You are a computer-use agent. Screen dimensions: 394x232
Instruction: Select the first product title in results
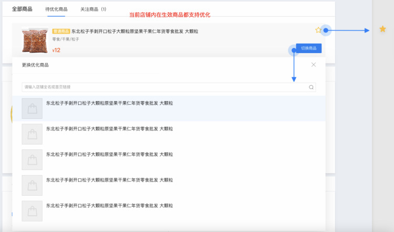(x=109, y=104)
